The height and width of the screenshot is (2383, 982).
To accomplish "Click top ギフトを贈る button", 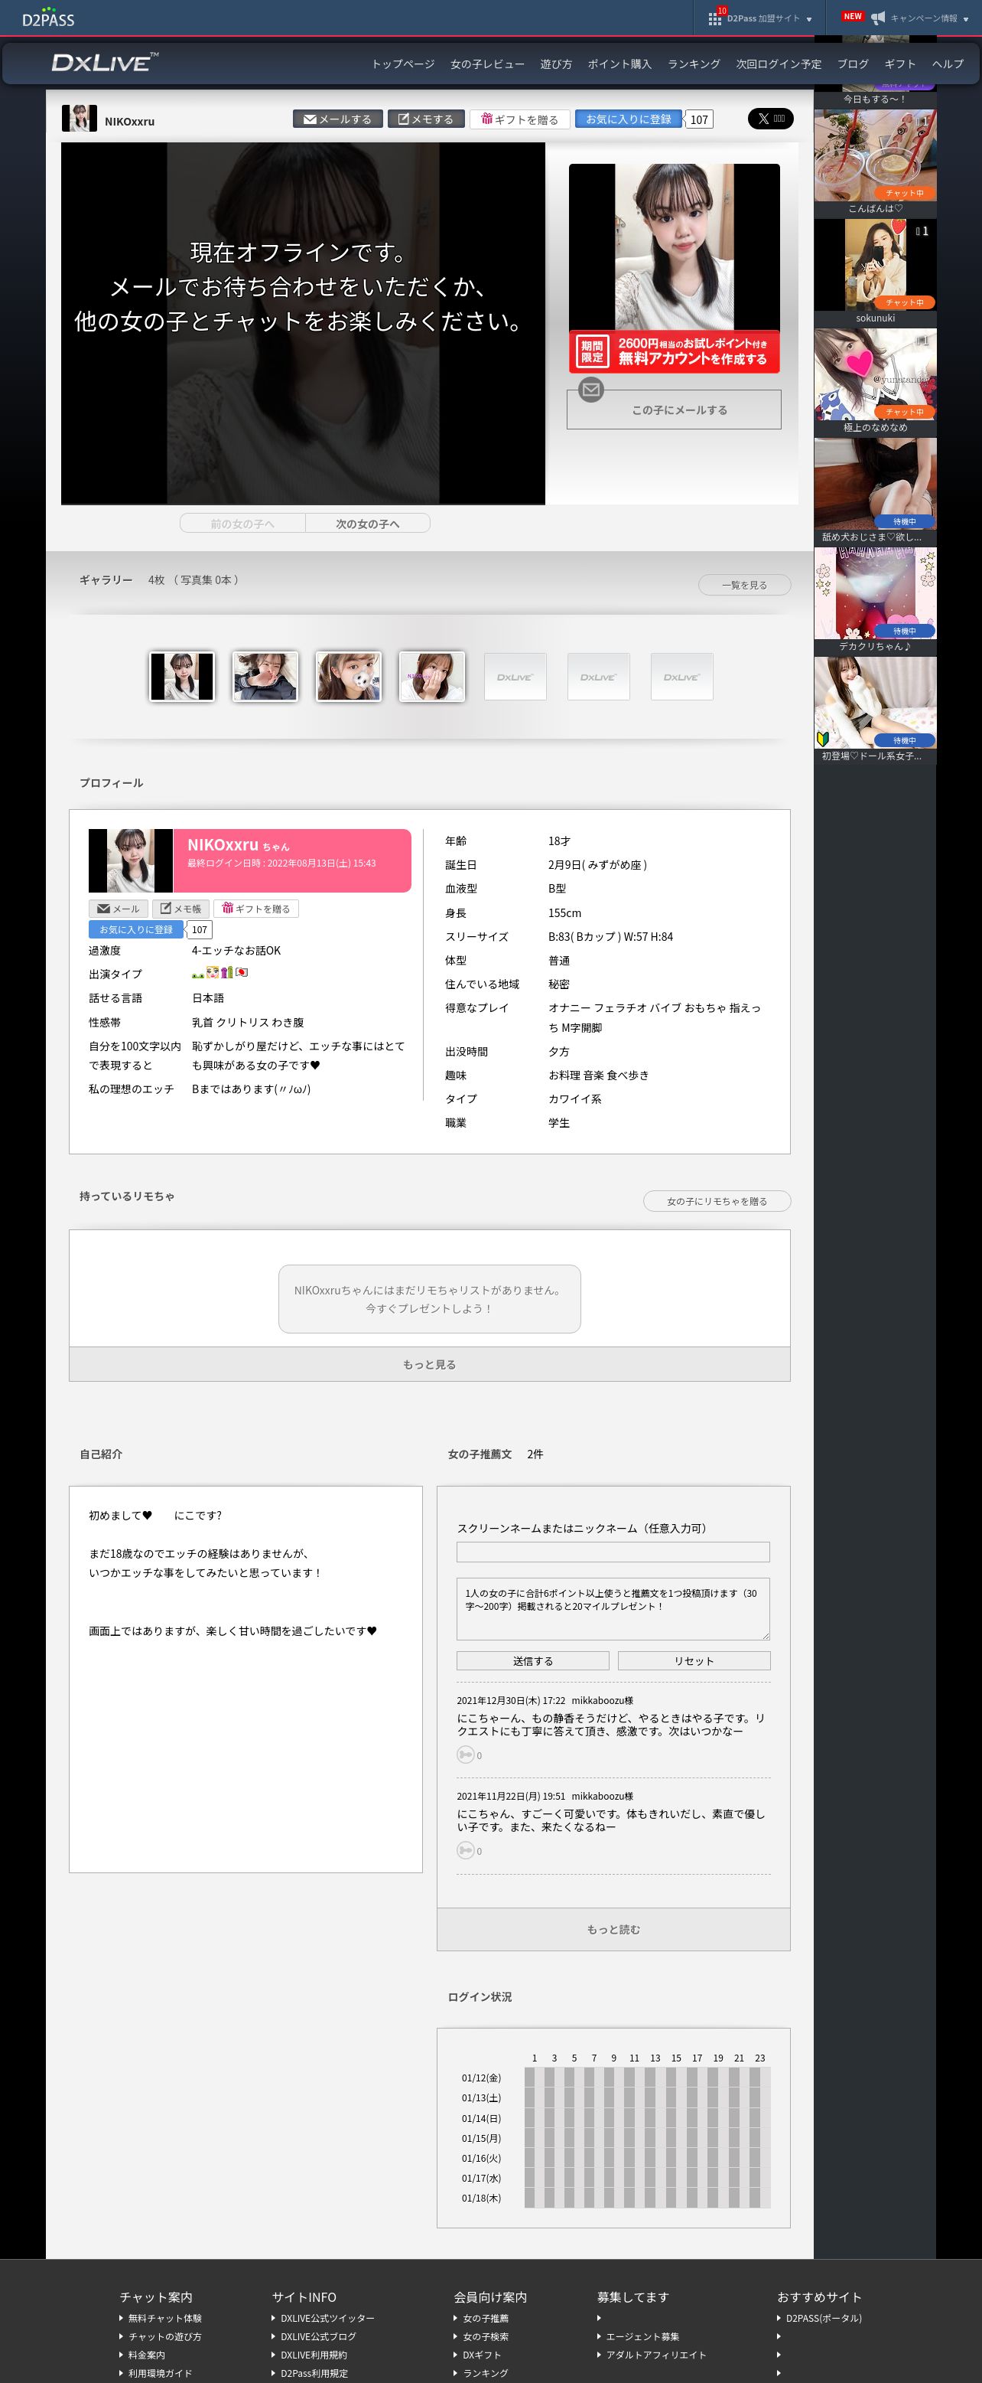I will point(520,119).
